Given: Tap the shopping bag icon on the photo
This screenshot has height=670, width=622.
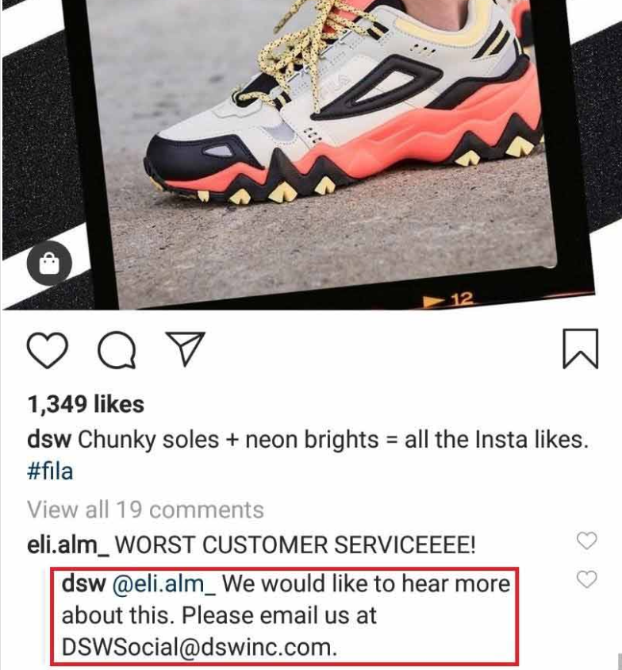Looking at the screenshot, I should point(49,263).
